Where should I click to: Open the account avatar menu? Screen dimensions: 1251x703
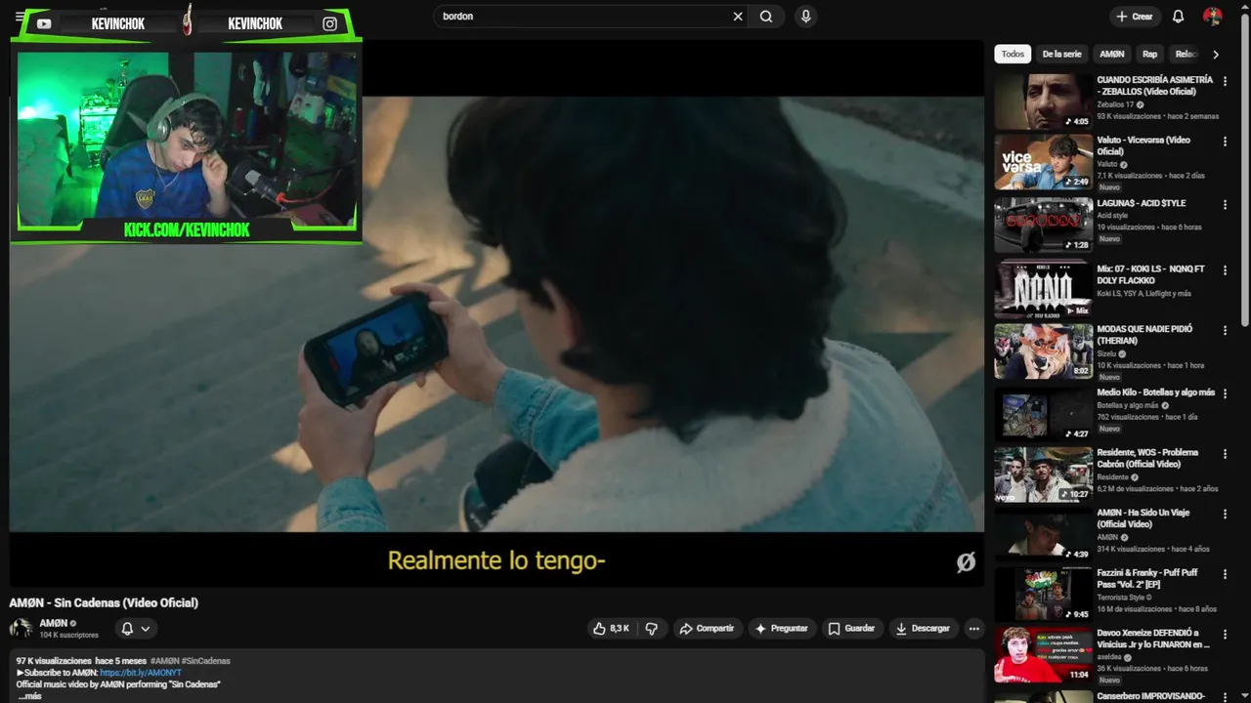(x=1212, y=17)
